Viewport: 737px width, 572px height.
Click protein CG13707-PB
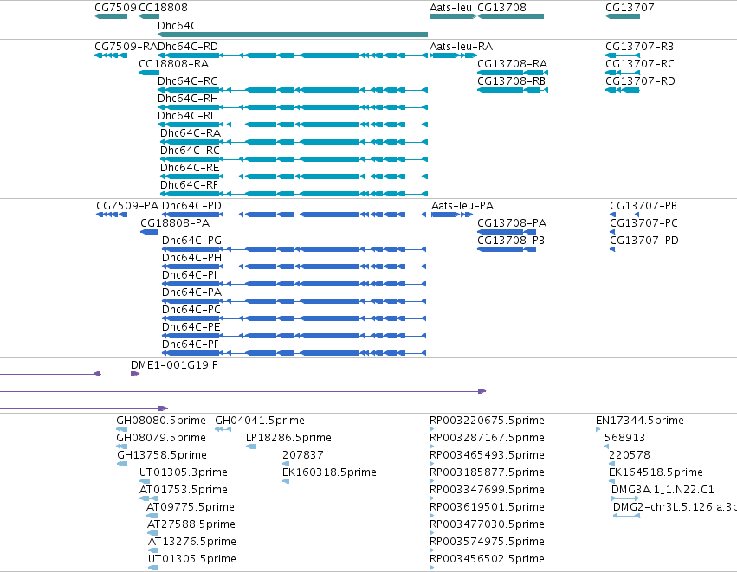click(x=643, y=206)
